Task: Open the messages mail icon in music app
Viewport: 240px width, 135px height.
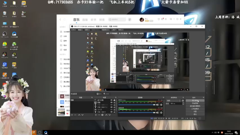Action: (x=162, y=19)
